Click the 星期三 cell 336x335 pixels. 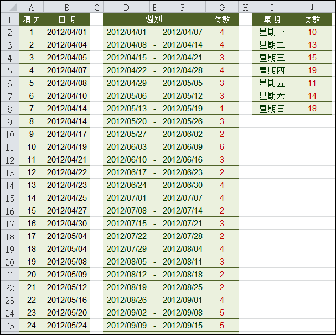(x=272, y=58)
